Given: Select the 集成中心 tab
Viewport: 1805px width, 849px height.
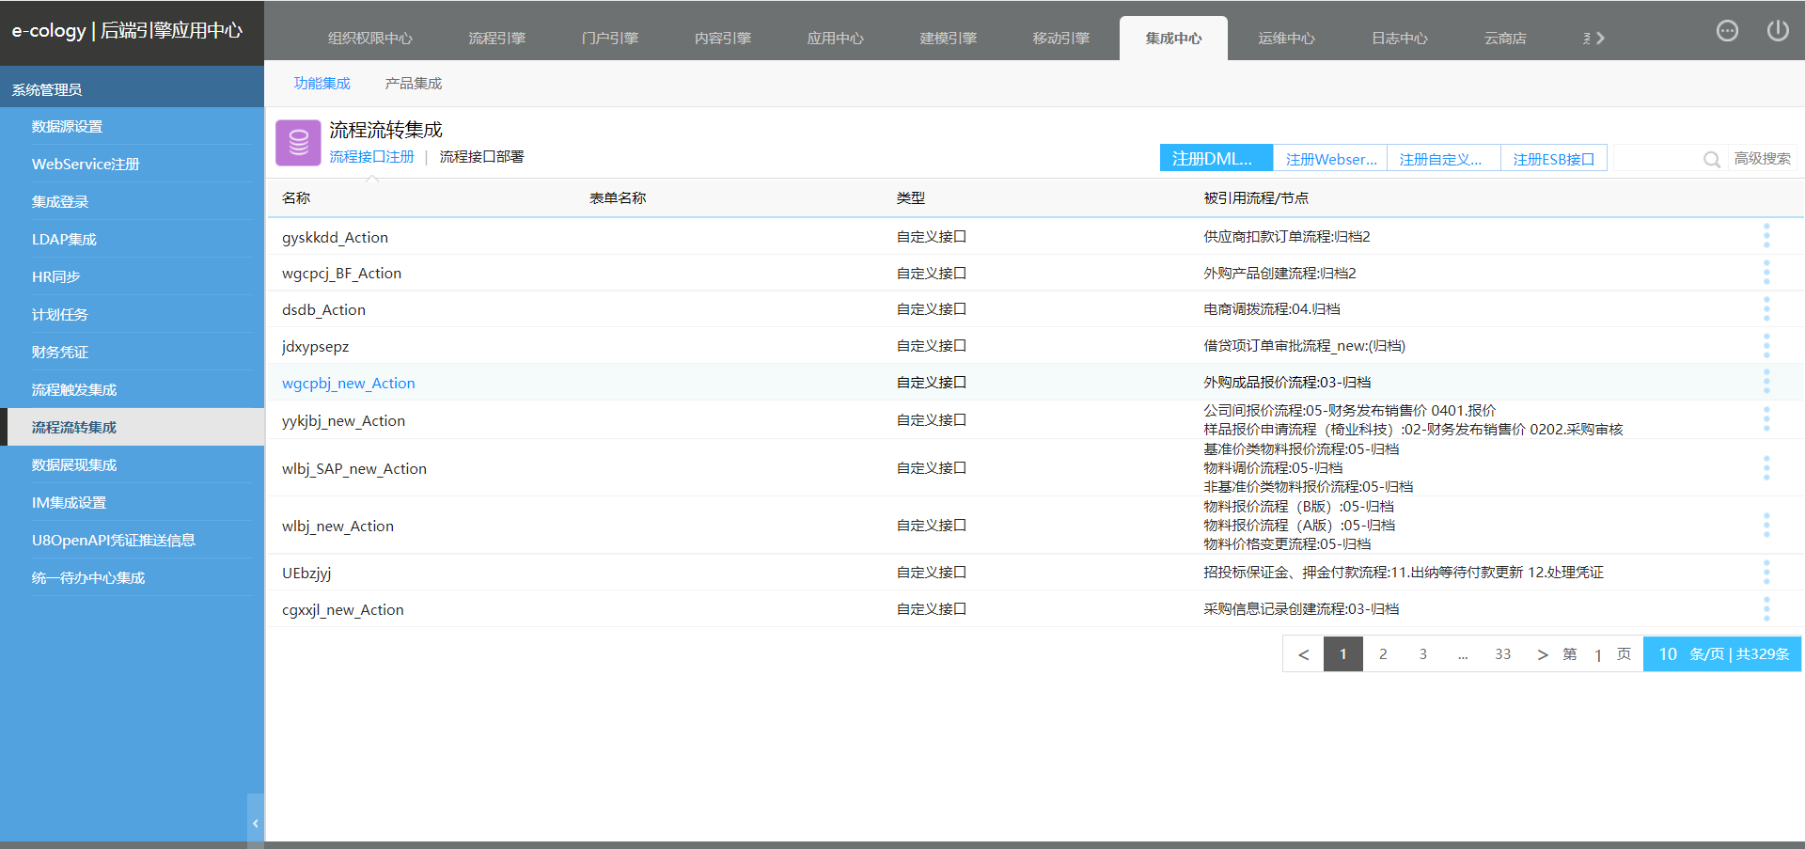Looking at the screenshot, I should pyautogui.click(x=1173, y=39).
